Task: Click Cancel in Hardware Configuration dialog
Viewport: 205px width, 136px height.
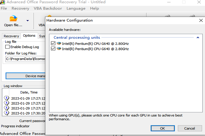Action: pyautogui.click(x=190, y=128)
